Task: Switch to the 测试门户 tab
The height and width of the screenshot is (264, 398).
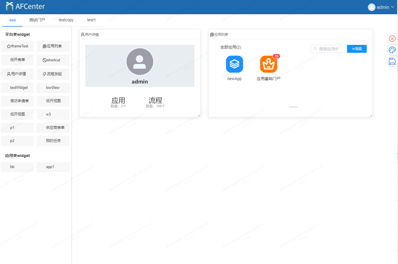Action: point(37,20)
